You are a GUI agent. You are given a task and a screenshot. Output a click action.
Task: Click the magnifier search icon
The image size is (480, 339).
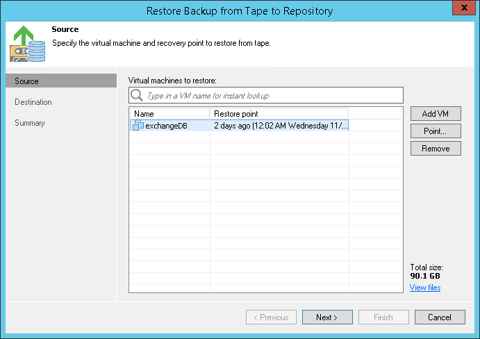pos(137,95)
